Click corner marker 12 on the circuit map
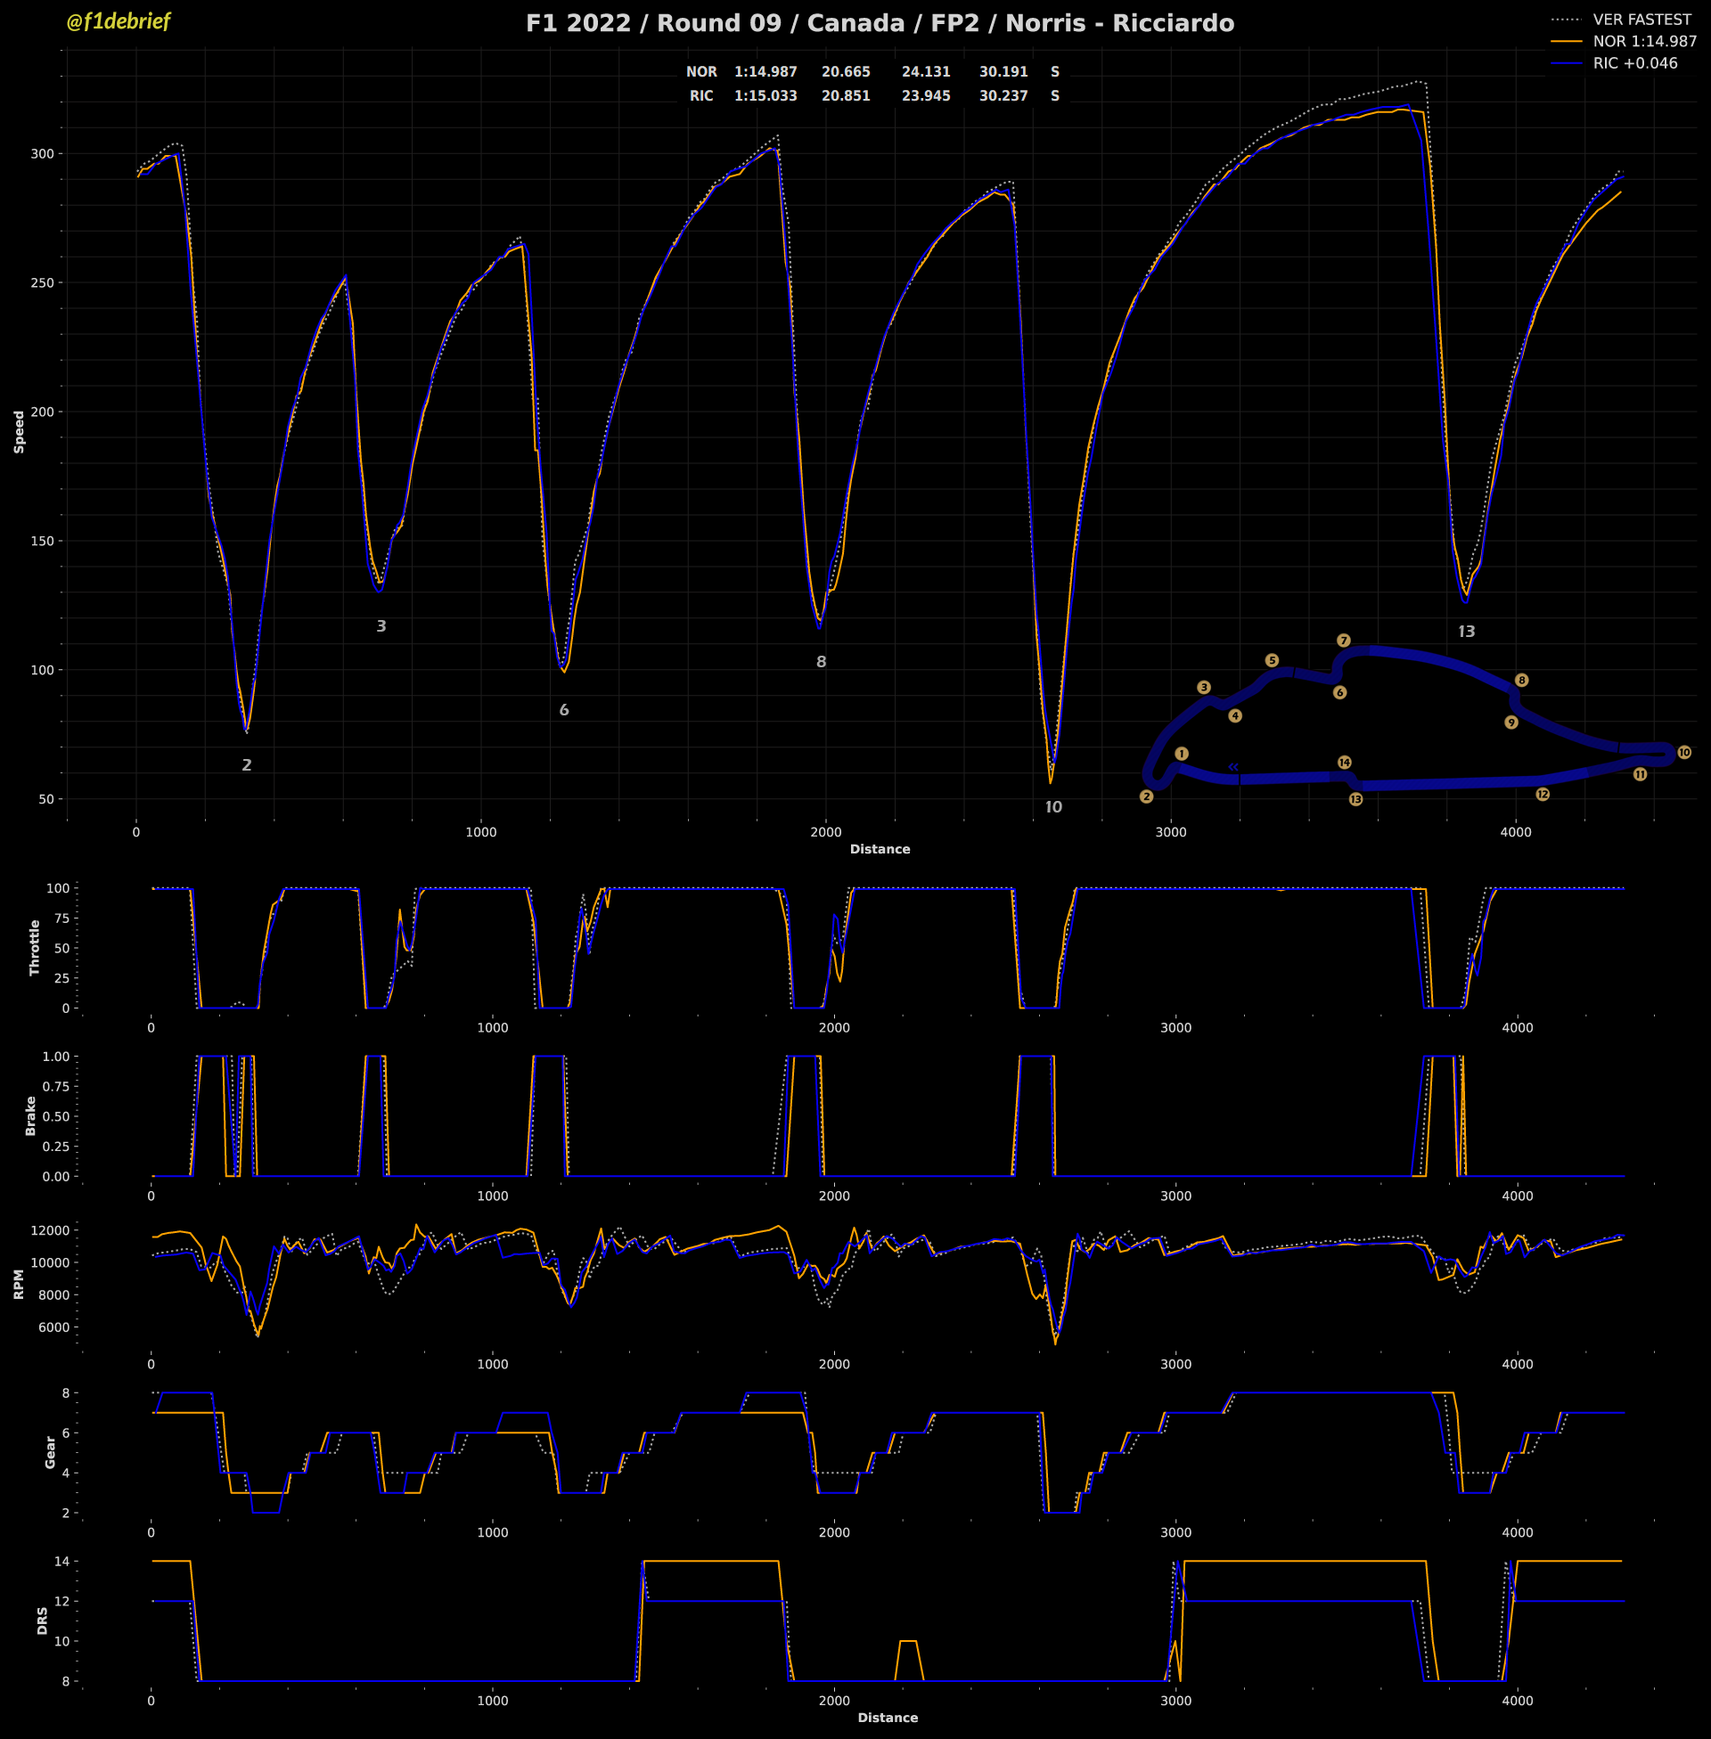The width and height of the screenshot is (1711, 1739). (x=1543, y=794)
